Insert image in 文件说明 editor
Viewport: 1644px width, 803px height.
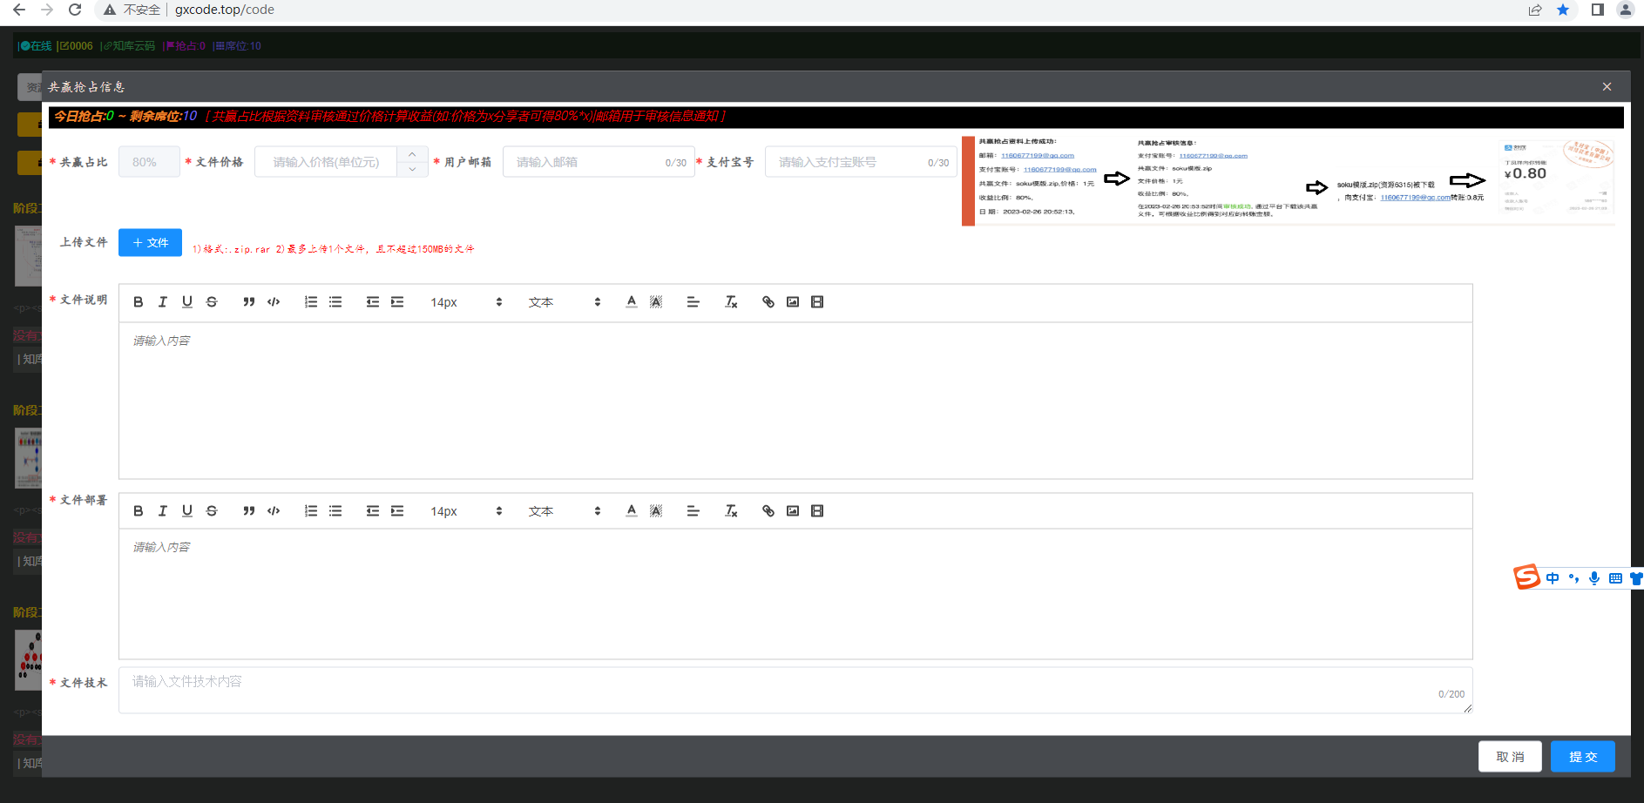[x=793, y=302]
